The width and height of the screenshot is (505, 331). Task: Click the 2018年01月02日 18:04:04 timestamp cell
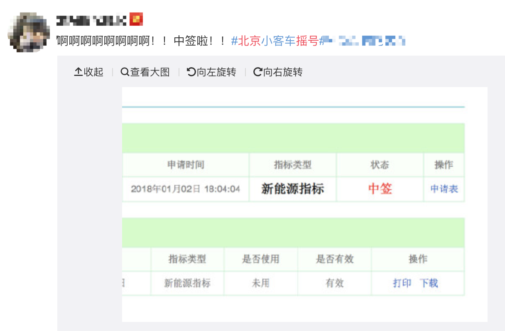(x=185, y=189)
